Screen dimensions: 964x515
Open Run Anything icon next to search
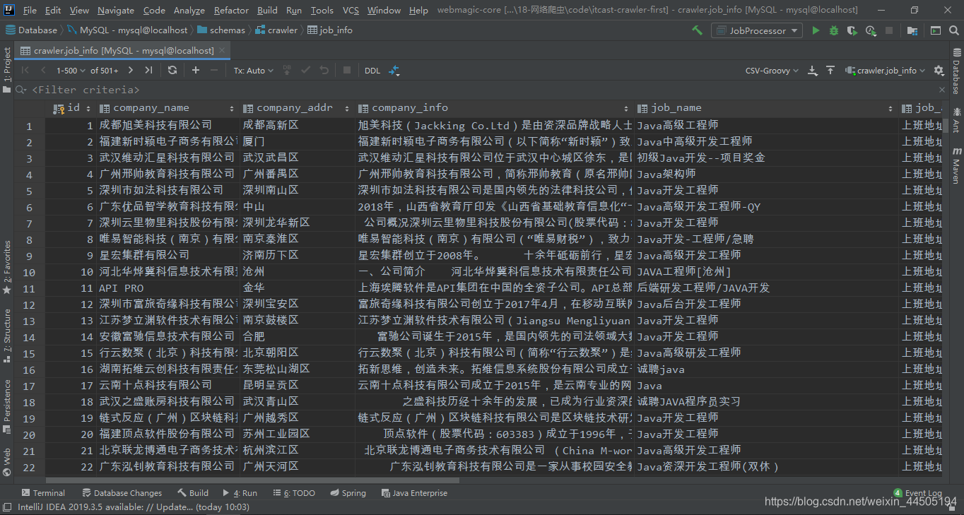click(935, 30)
